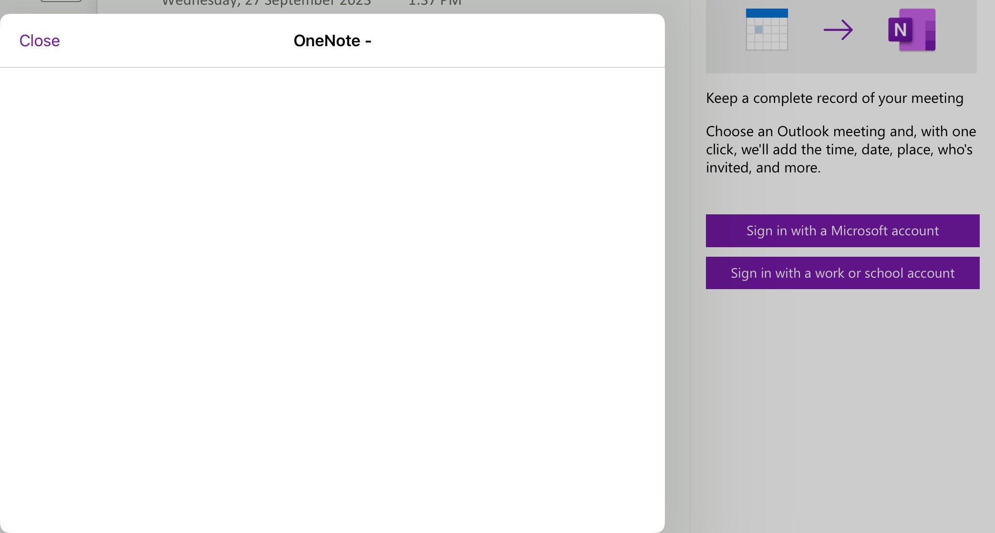Click the OneNote title at the top of the sheet
This screenshot has height=533, width=995.
point(332,40)
